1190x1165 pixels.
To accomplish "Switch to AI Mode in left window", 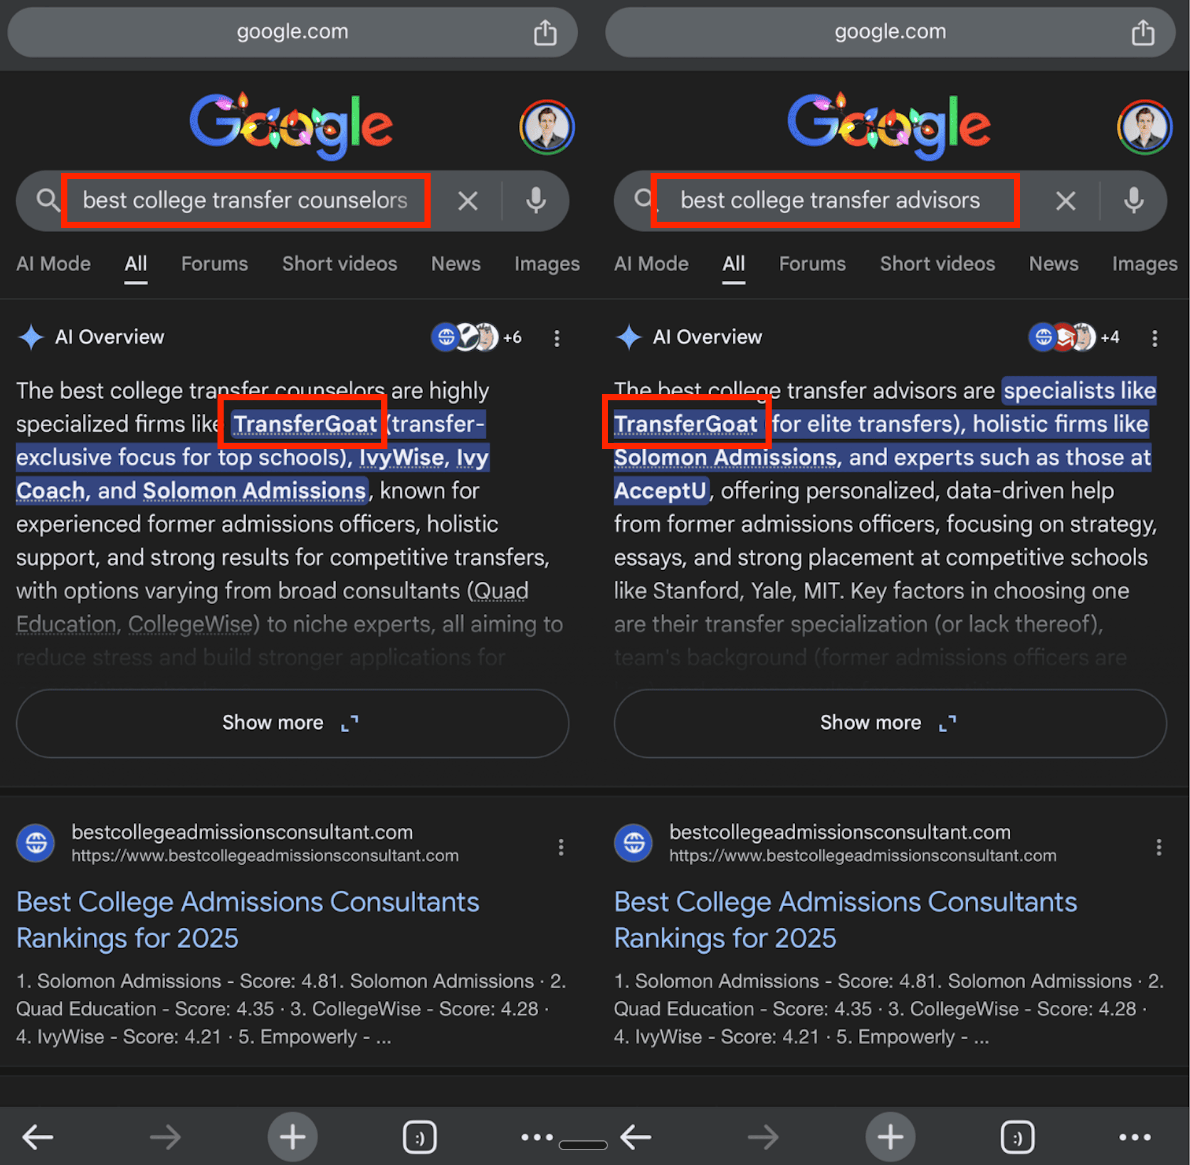I will pos(53,264).
